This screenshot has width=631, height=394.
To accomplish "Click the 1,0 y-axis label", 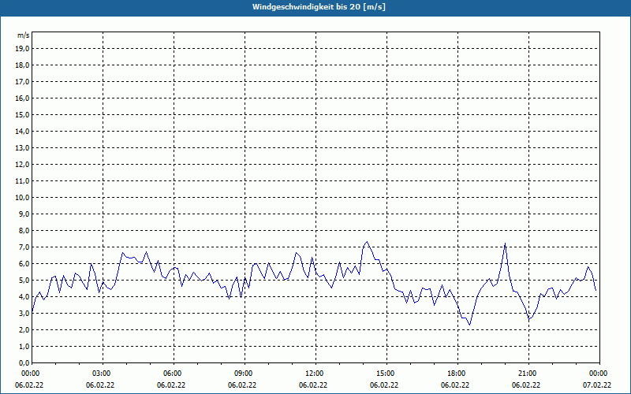I will (x=24, y=347).
